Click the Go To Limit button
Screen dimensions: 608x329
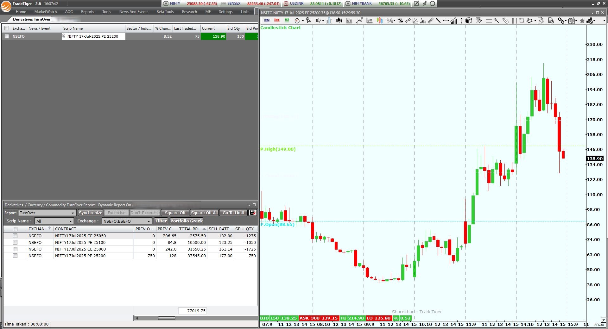233,213
